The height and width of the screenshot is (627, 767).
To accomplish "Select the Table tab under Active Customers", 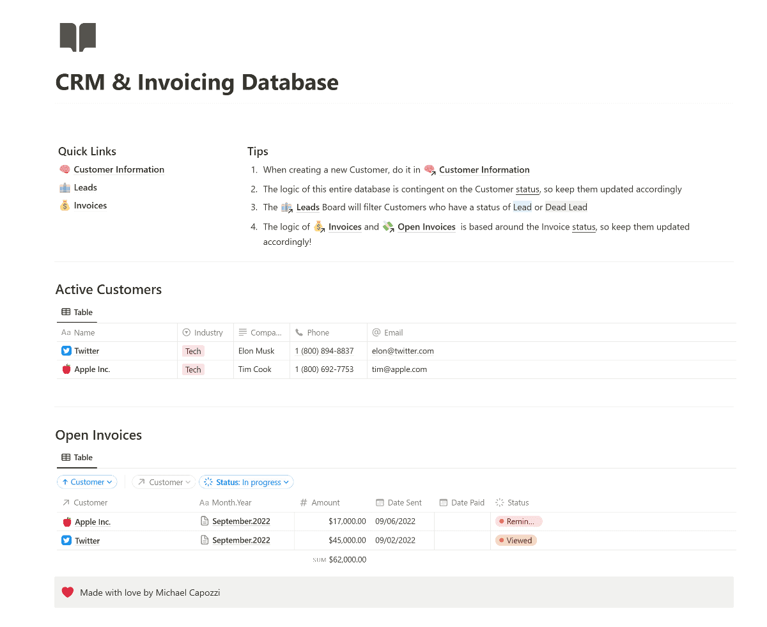I will (x=77, y=312).
